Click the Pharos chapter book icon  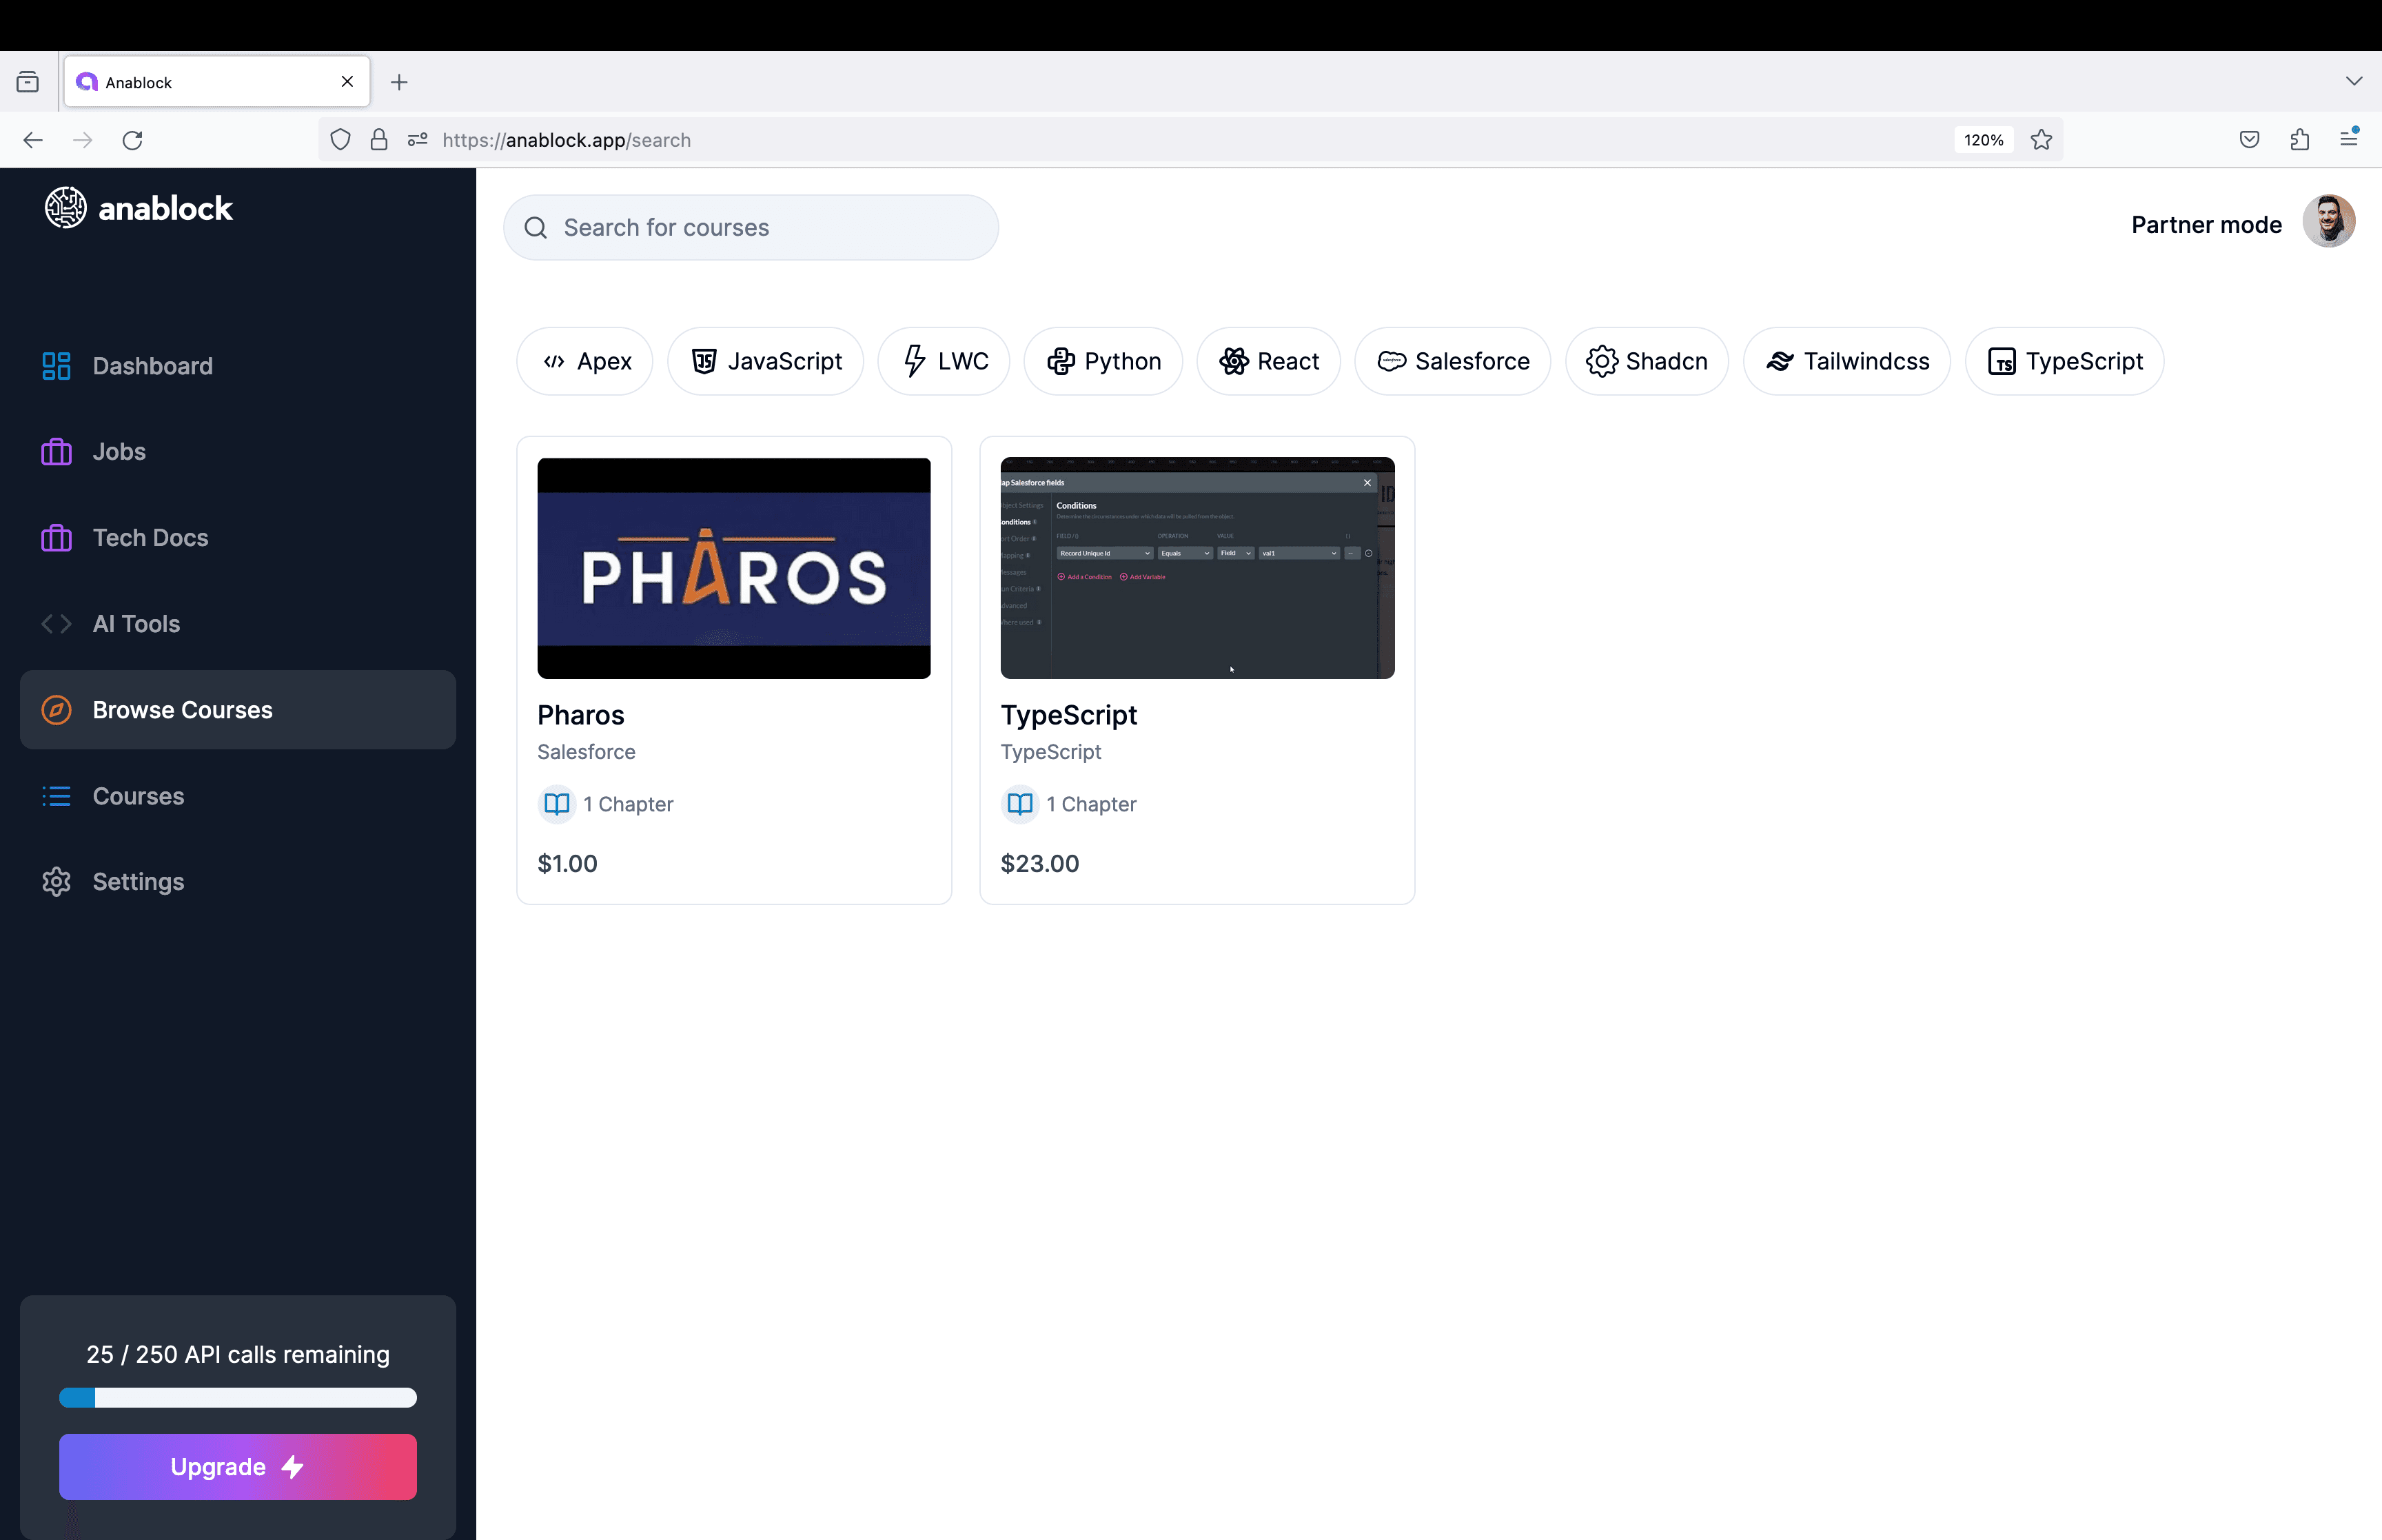[557, 804]
